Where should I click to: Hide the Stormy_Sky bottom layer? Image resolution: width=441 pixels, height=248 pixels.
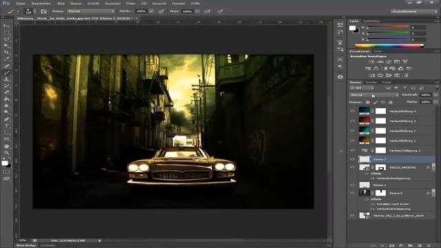(352, 216)
